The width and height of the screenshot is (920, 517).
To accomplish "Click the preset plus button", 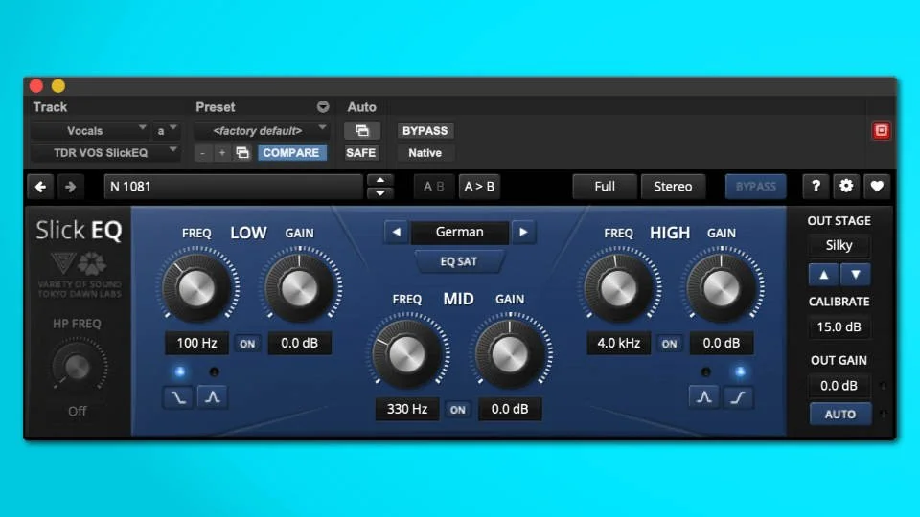I will pos(221,153).
